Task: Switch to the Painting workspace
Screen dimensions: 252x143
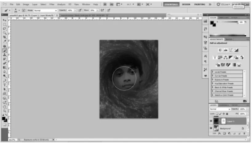Action: coord(200,4)
